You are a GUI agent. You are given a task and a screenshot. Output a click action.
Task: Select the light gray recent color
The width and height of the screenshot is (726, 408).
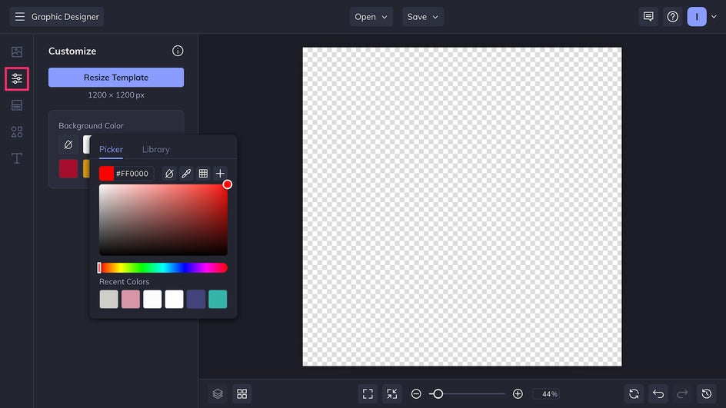pyautogui.click(x=108, y=300)
